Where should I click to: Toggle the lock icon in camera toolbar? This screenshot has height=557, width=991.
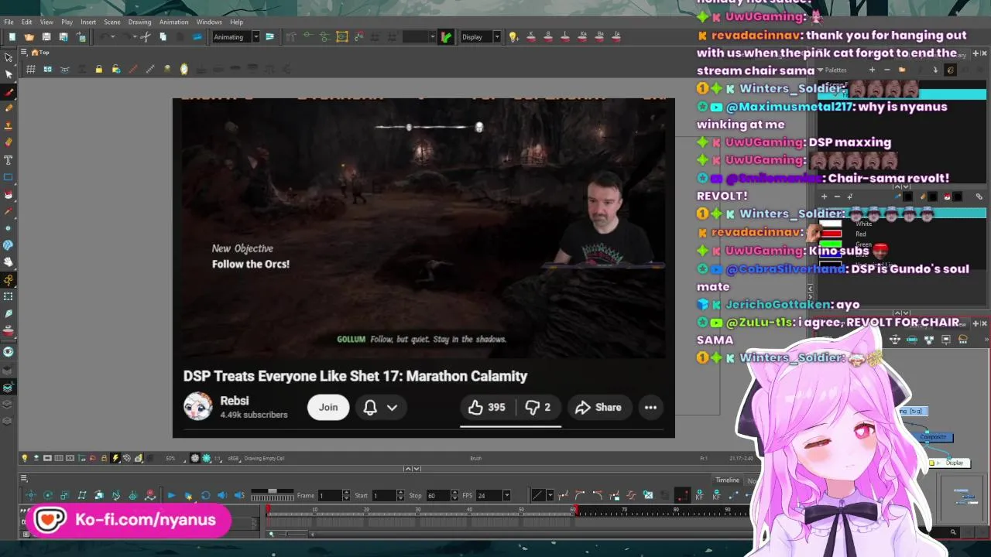(98, 70)
